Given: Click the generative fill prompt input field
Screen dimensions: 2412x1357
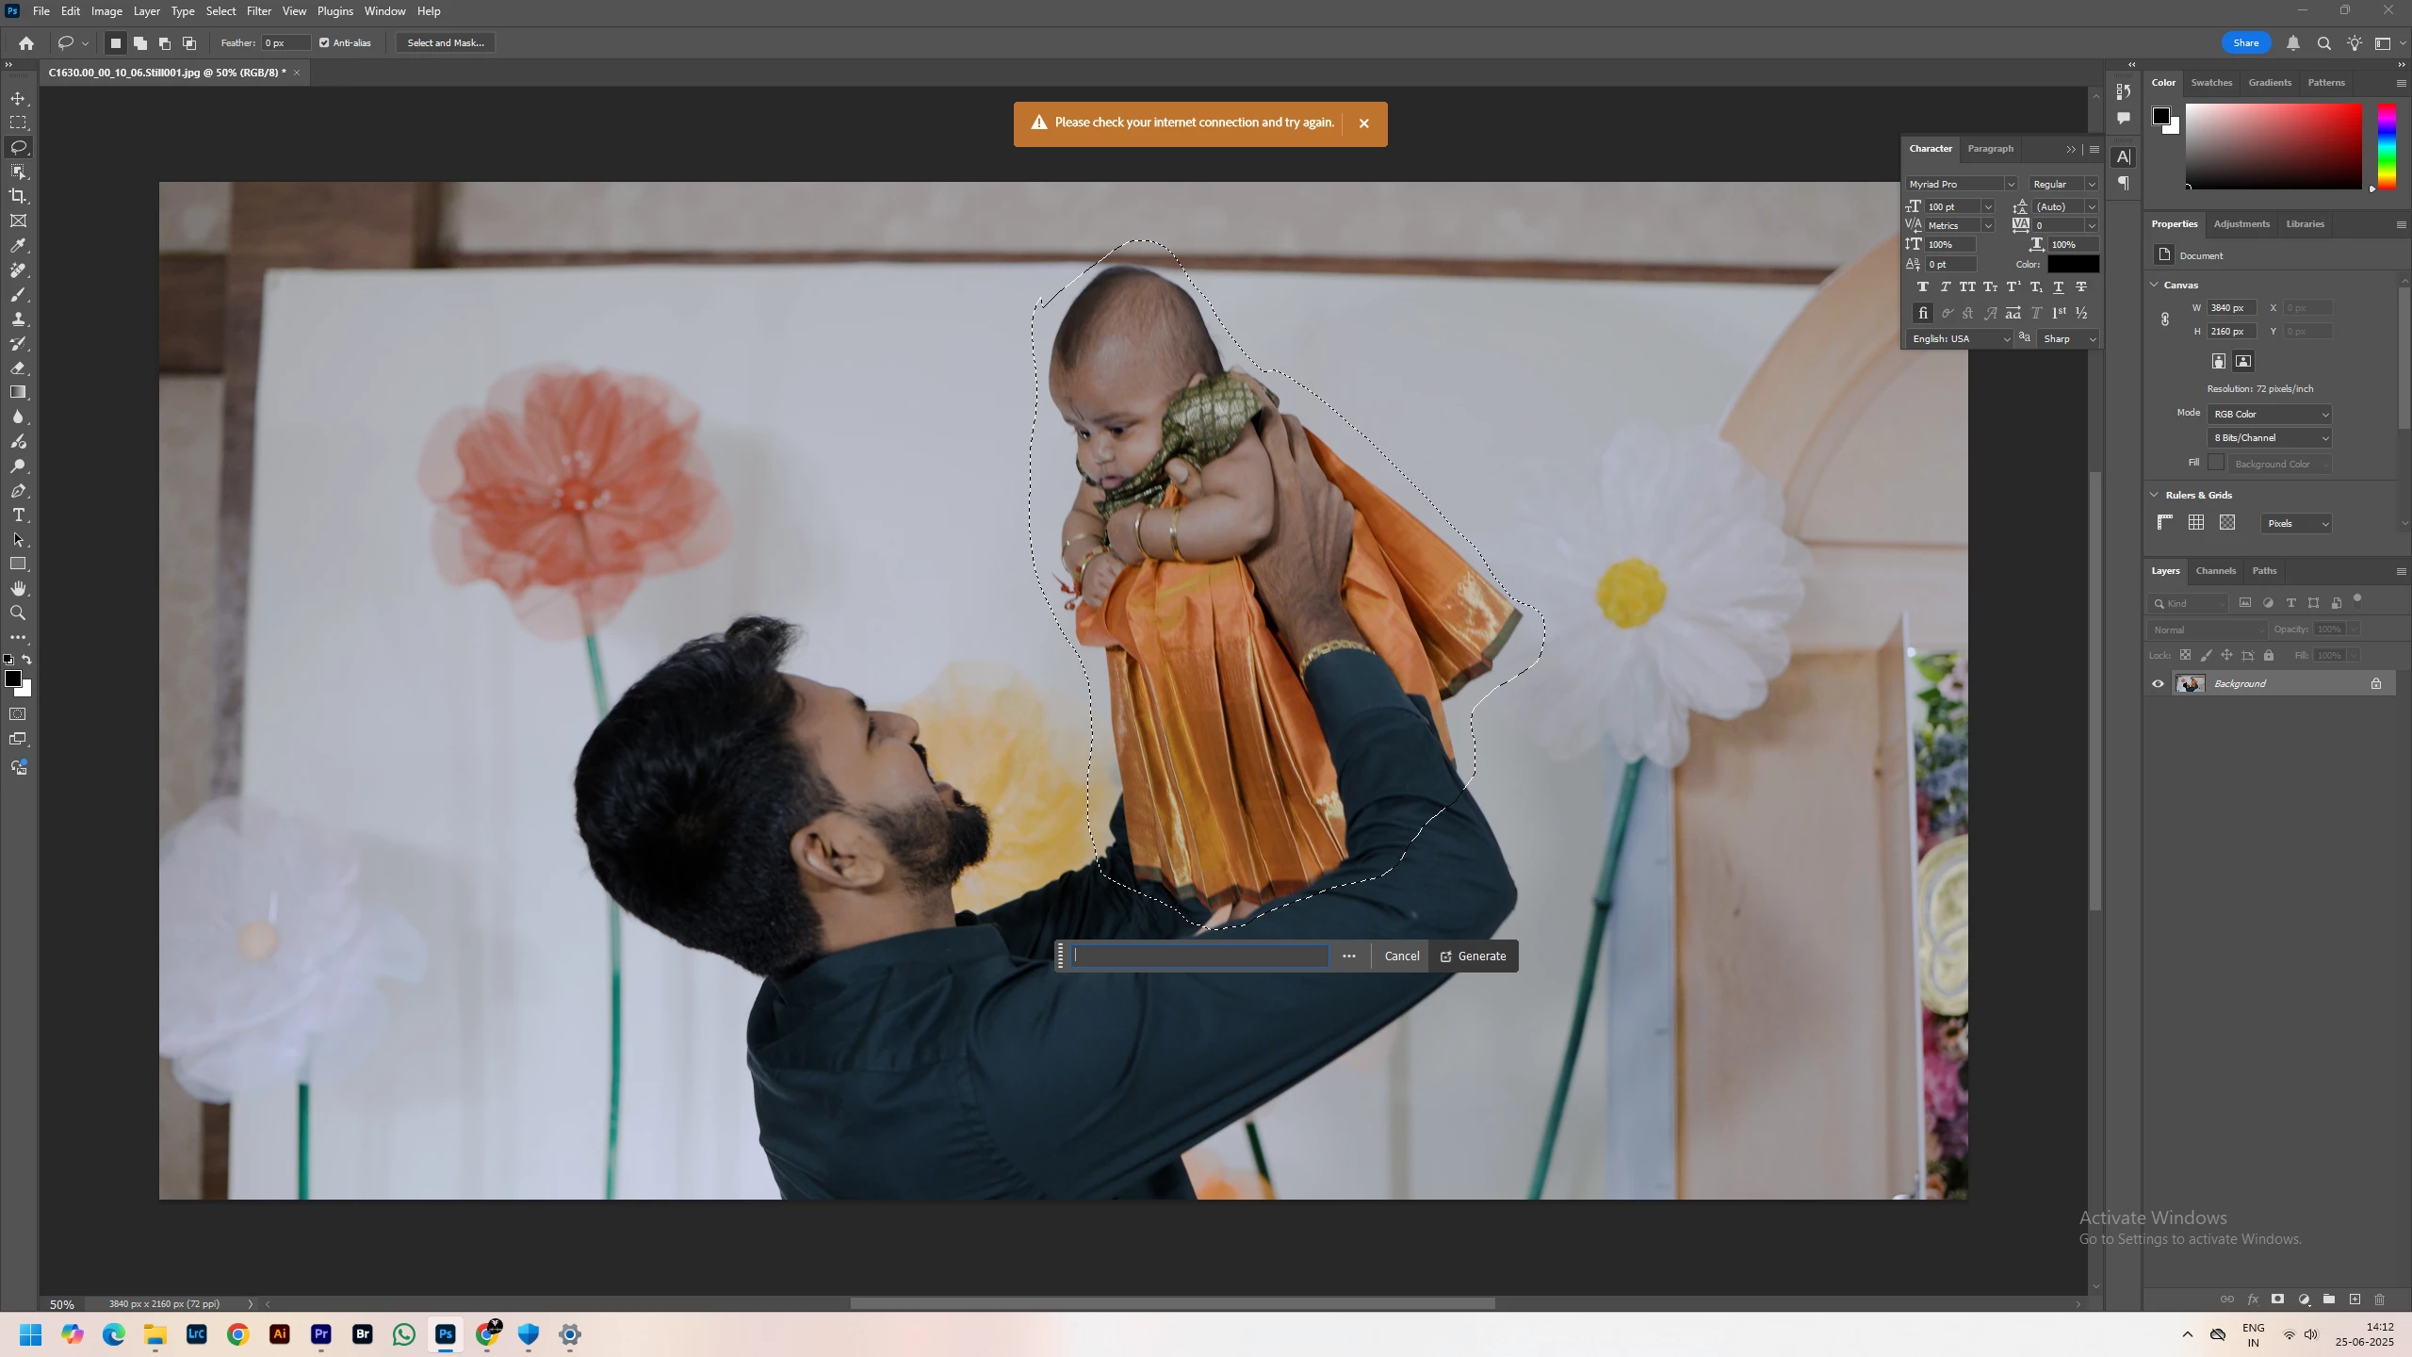Looking at the screenshot, I should point(1199,956).
